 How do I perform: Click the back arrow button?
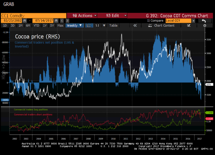(x=204, y=21)
